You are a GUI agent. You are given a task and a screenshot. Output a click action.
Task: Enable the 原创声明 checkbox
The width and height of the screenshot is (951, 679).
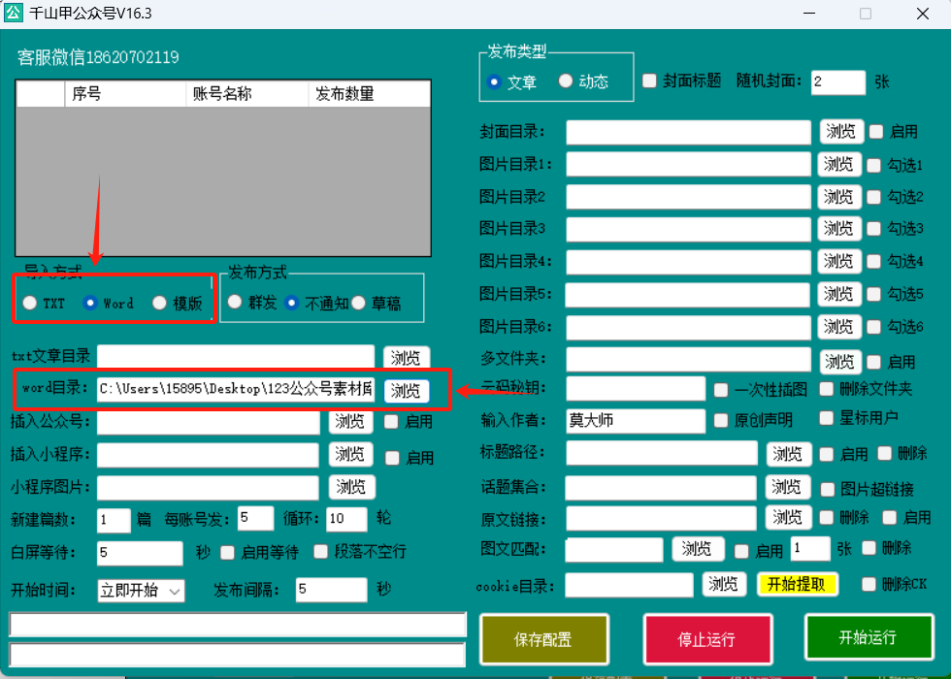(x=721, y=420)
